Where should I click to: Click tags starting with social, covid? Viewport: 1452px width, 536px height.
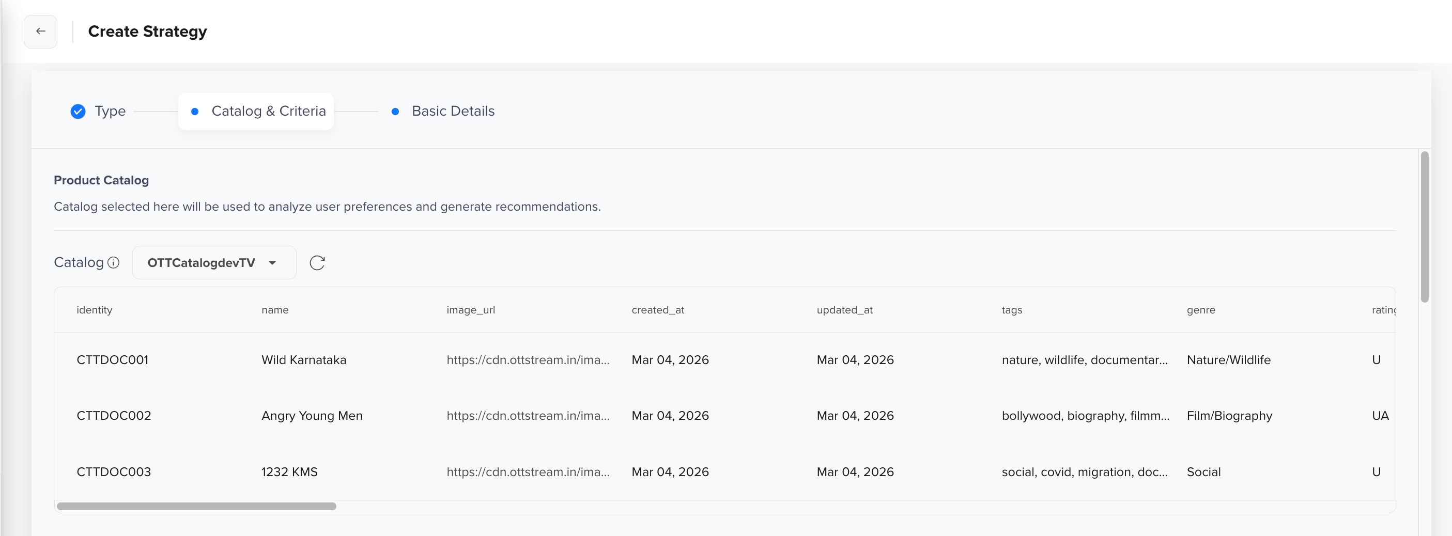(1085, 472)
